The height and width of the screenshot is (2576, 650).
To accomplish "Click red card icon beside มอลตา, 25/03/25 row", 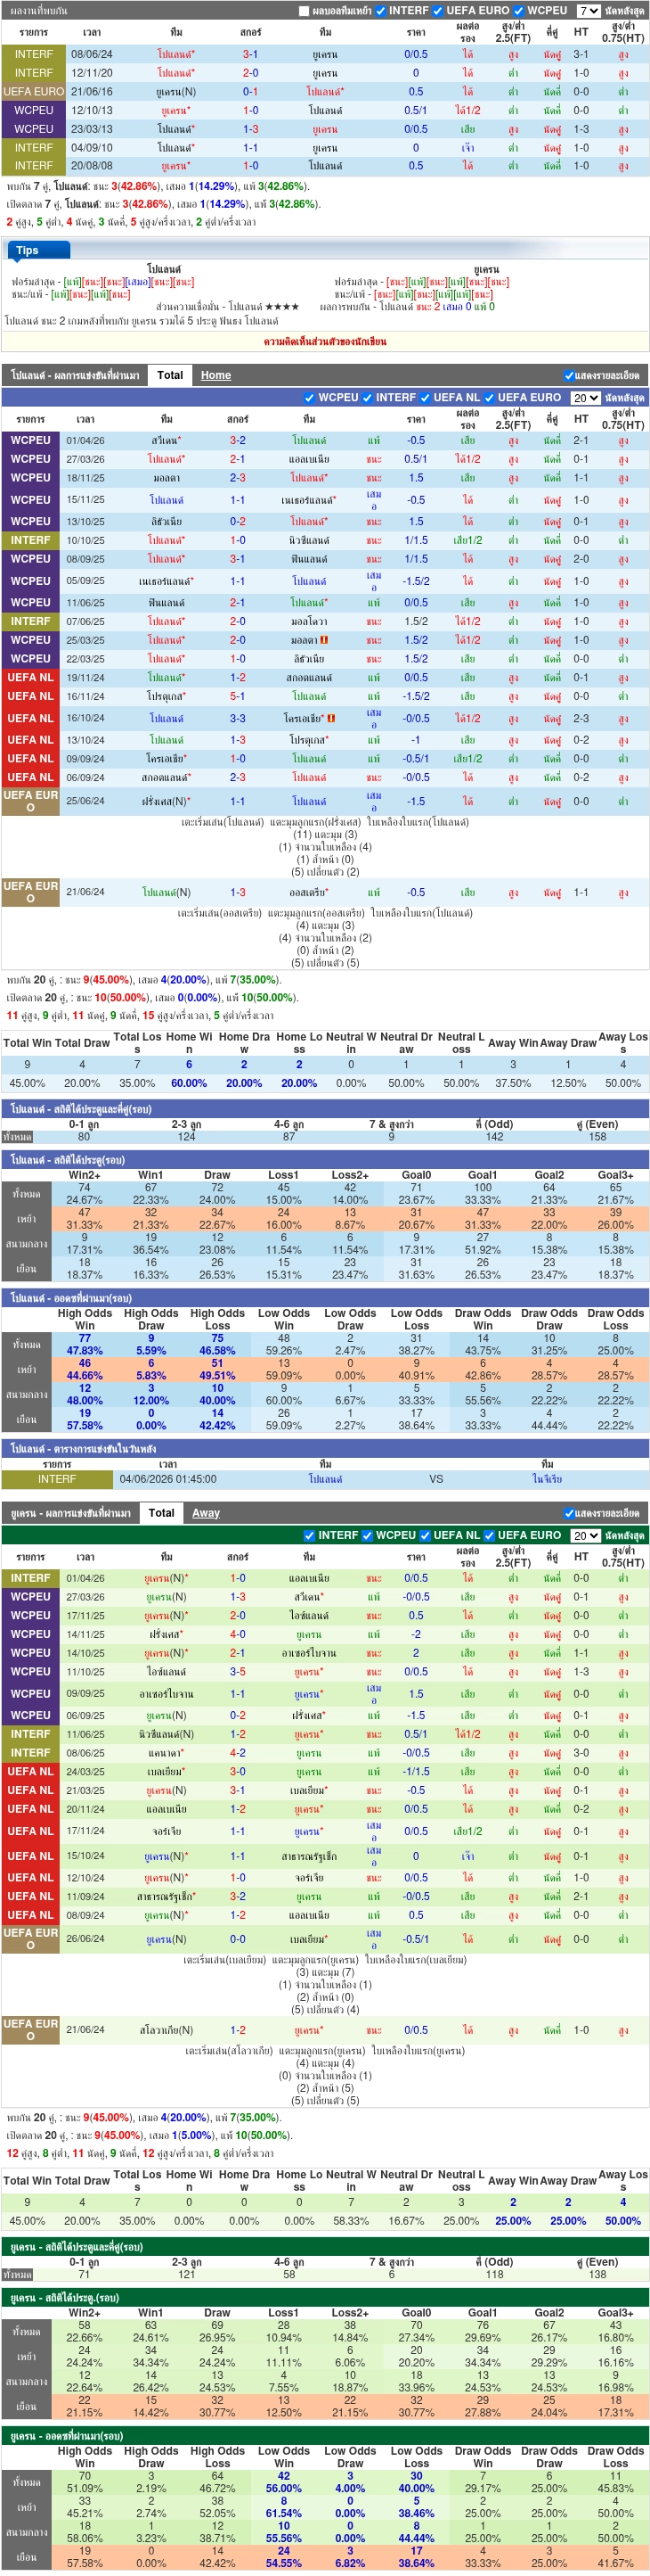I will [x=323, y=640].
